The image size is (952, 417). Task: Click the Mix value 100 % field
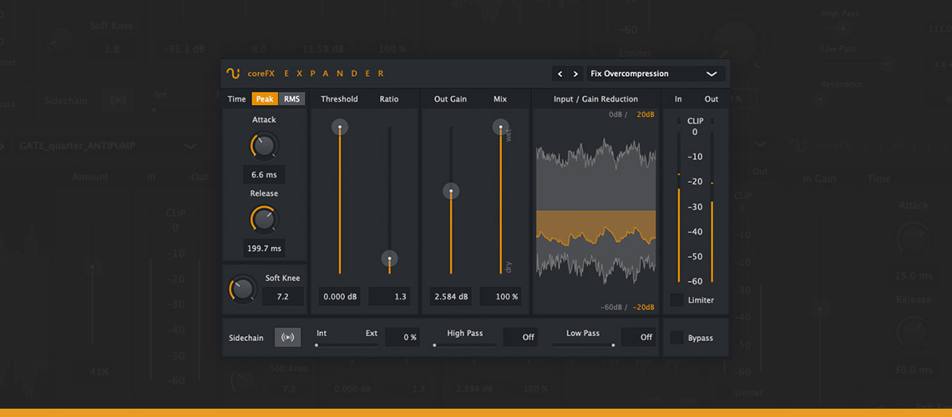[500, 296]
